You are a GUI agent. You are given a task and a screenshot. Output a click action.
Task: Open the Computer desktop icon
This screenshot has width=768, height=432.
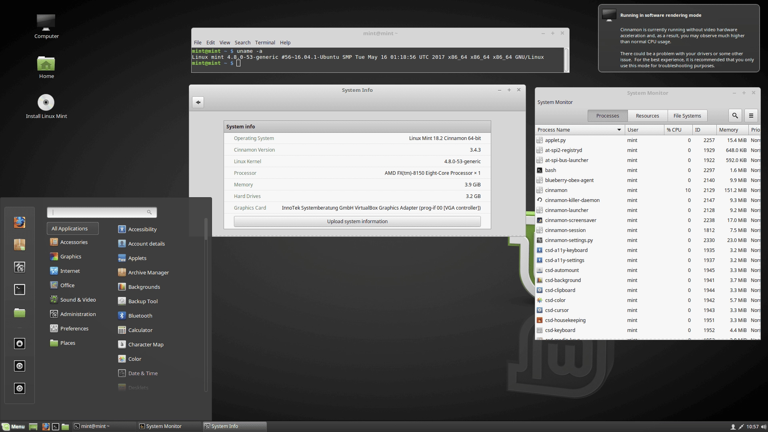coord(46,26)
